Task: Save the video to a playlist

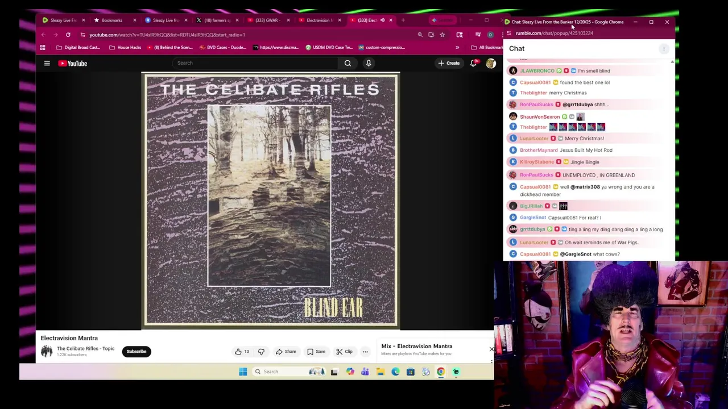Action: click(x=316, y=352)
